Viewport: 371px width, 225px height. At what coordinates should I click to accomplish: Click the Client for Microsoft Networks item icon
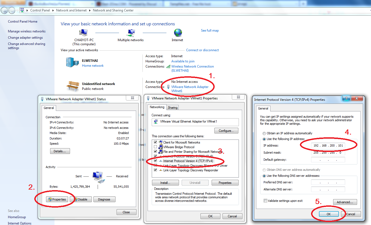tap(161, 142)
